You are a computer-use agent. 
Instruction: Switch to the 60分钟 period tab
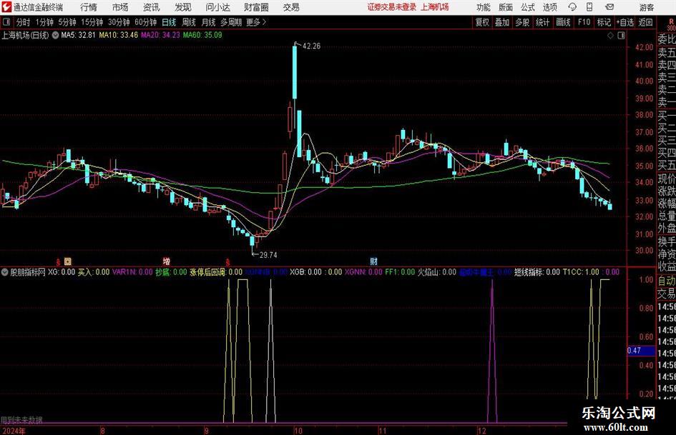[146, 22]
